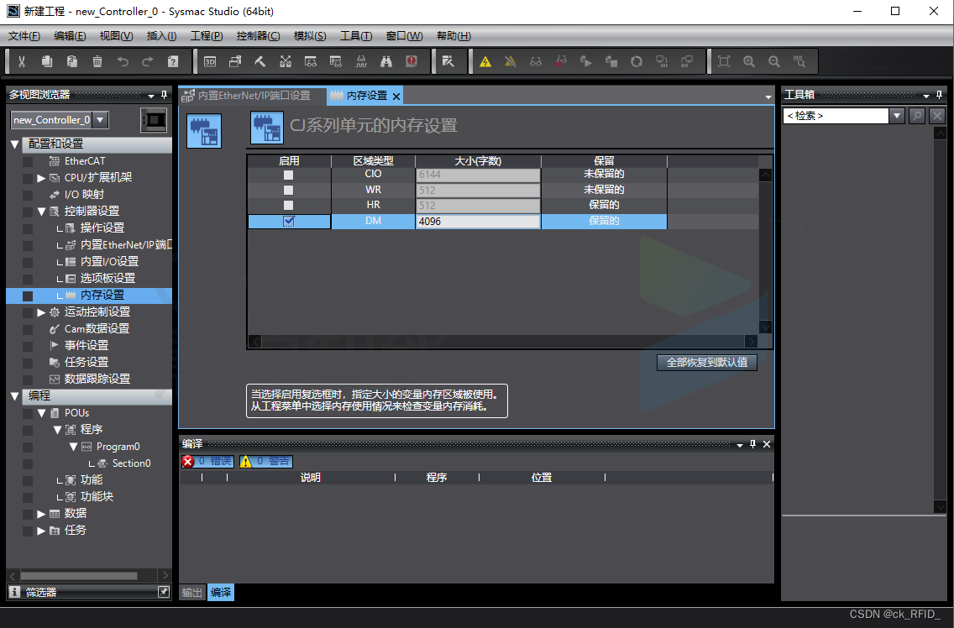Open the cross reference icon
The image size is (954, 628).
pos(286,61)
